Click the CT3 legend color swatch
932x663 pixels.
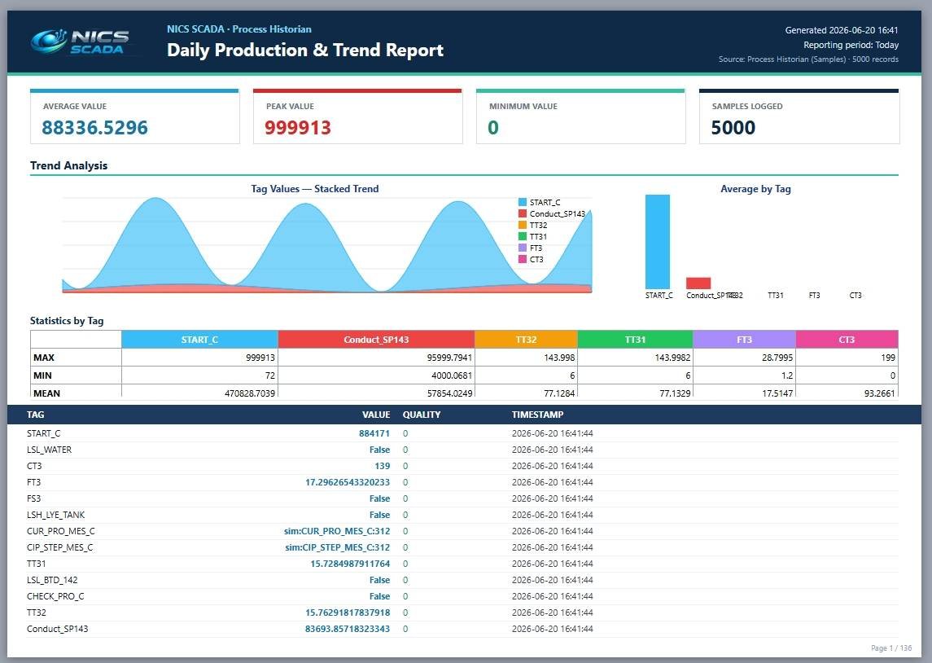point(523,259)
